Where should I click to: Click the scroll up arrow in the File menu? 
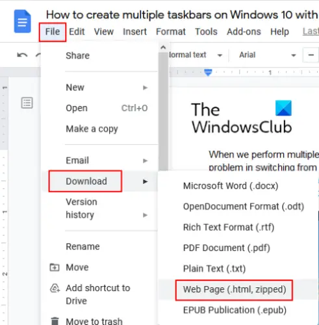(x=163, y=47)
